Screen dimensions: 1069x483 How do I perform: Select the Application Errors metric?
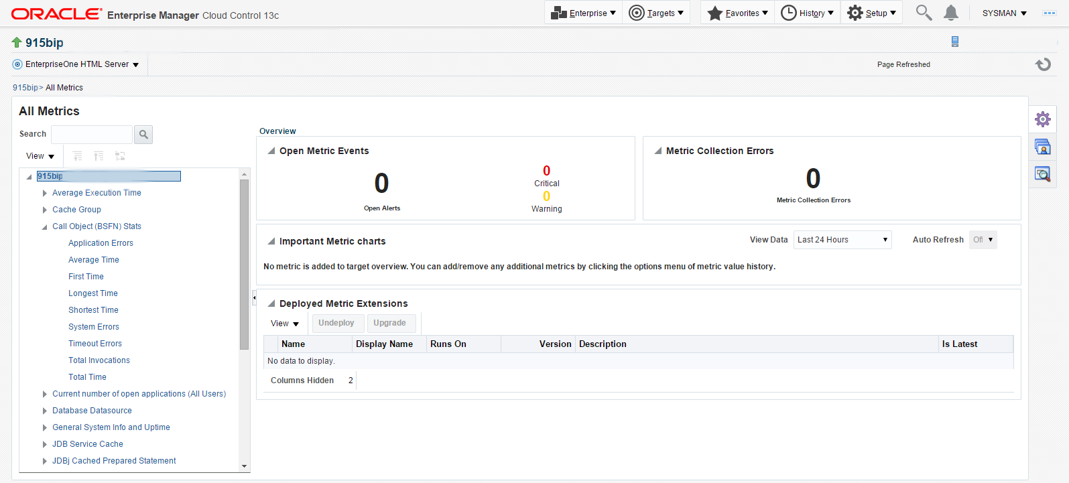tap(101, 243)
